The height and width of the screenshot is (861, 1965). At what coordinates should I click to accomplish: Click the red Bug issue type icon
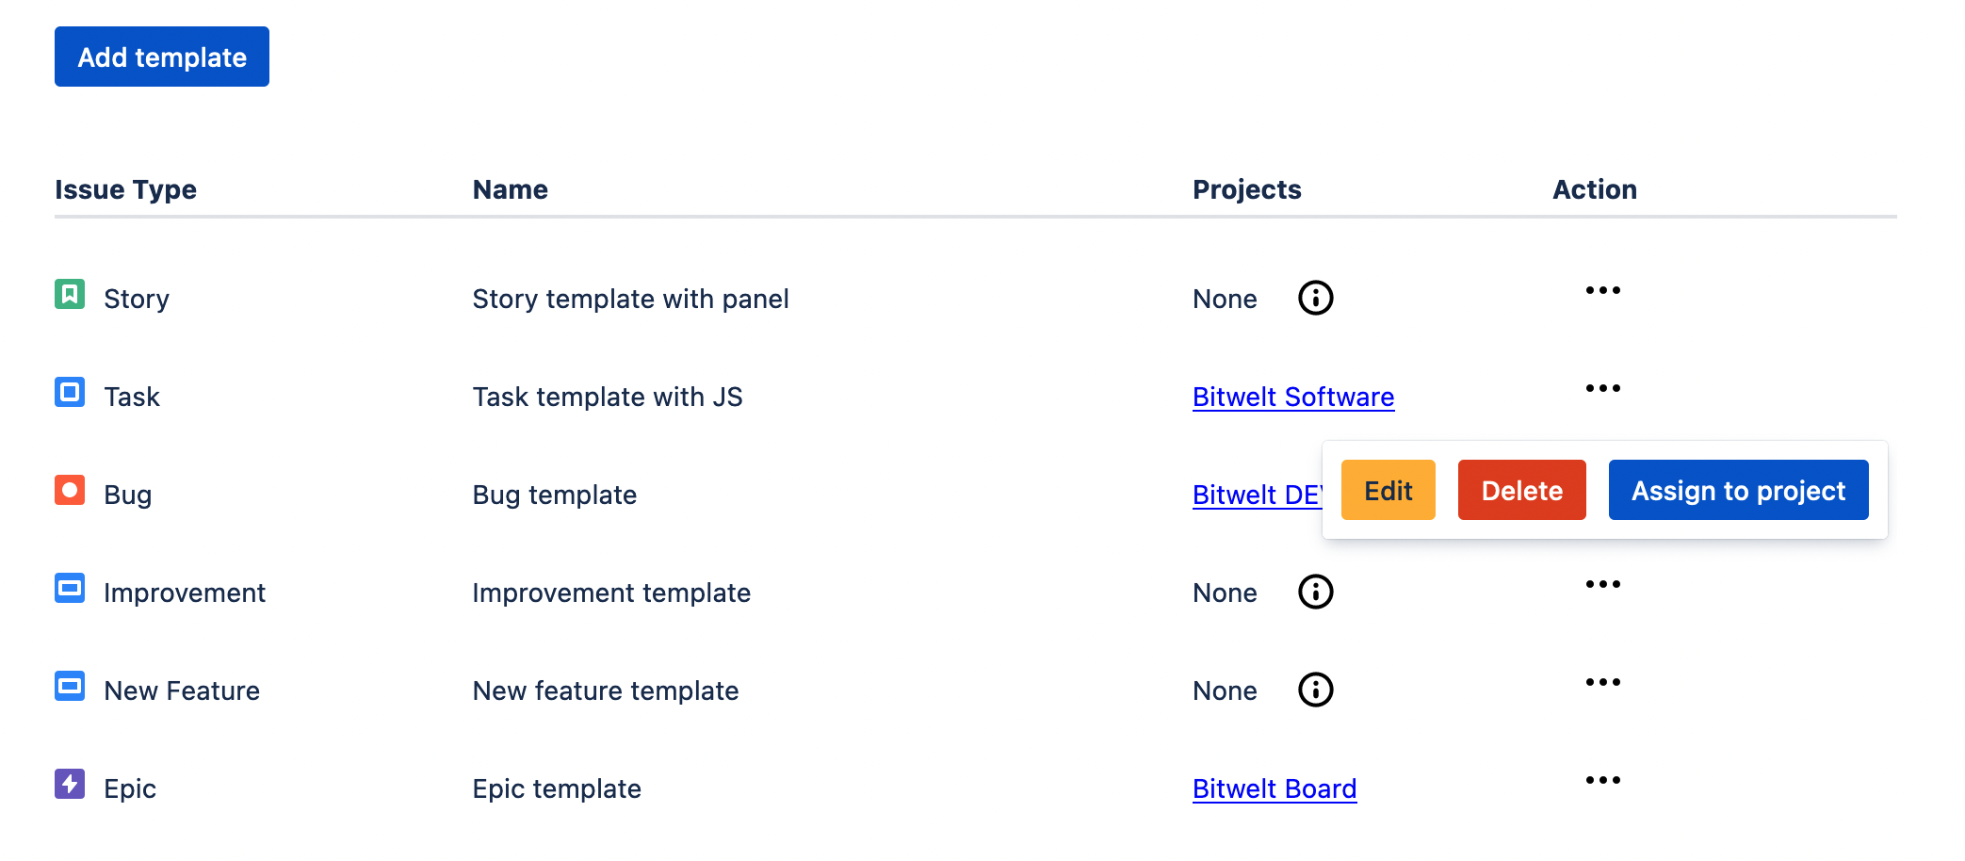[70, 491]
